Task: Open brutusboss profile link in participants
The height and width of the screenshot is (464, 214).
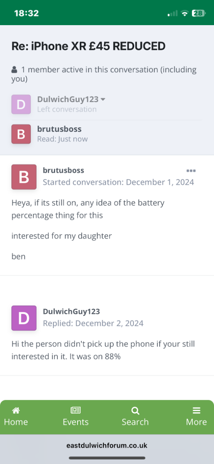Action: click(59, 129)
